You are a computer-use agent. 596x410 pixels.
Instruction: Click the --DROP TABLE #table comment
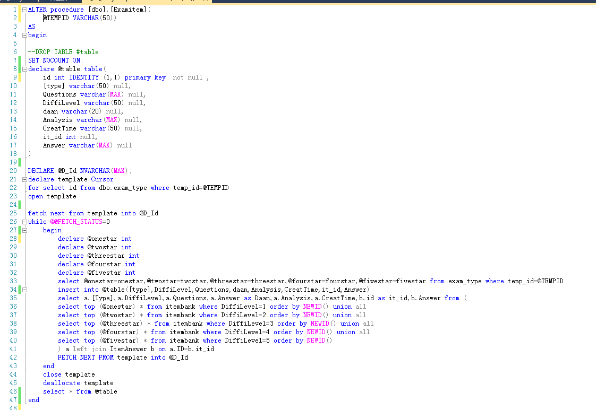(63, 52)
